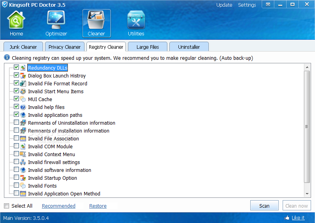Open Settings in the title bar
315x223 pixels.
coord(247,5)
